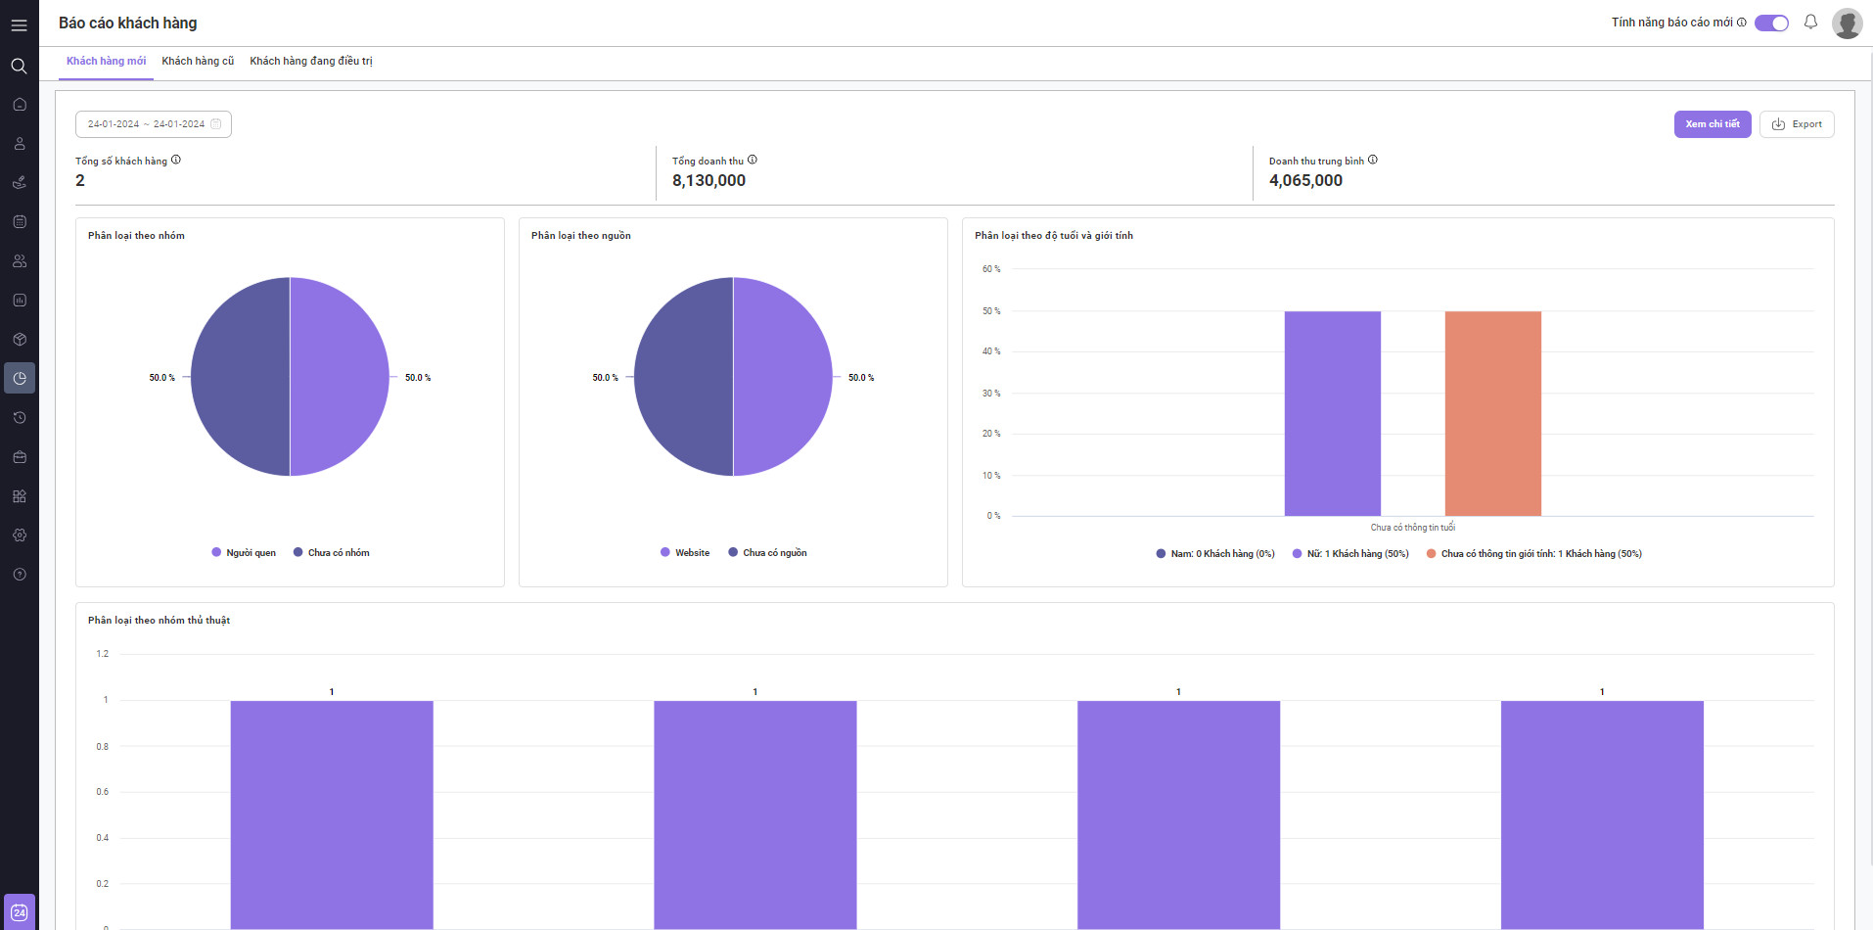Open the box/package icon in sidebar
The width and height of the screenshot is (1873, 930).
(x=19, y=340)
